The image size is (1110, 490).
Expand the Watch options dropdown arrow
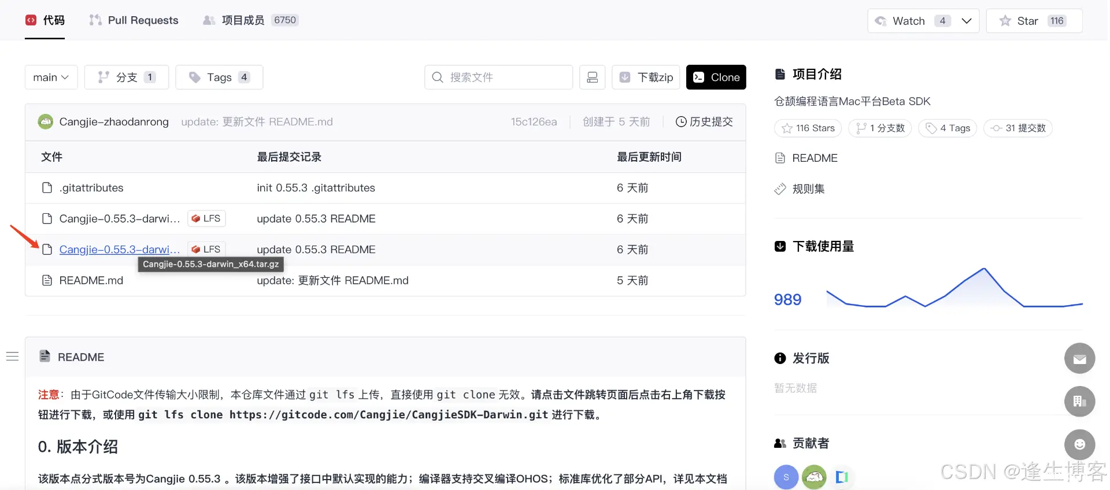(967, 21)
